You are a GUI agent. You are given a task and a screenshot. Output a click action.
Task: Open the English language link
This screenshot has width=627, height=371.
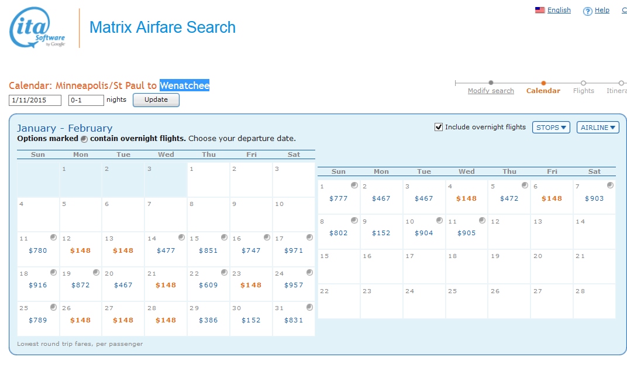click(x=559, y=10)
